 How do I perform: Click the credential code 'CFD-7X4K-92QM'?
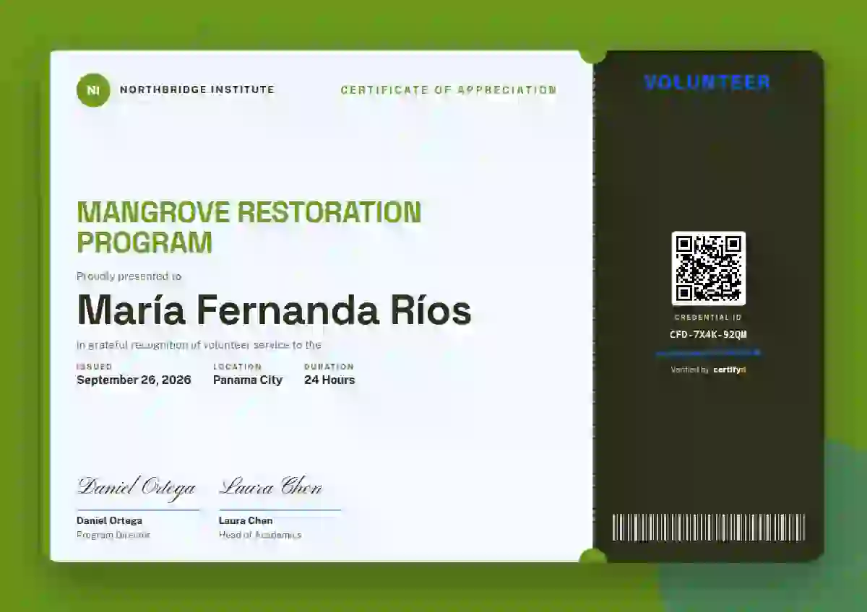tap(708, 334)
